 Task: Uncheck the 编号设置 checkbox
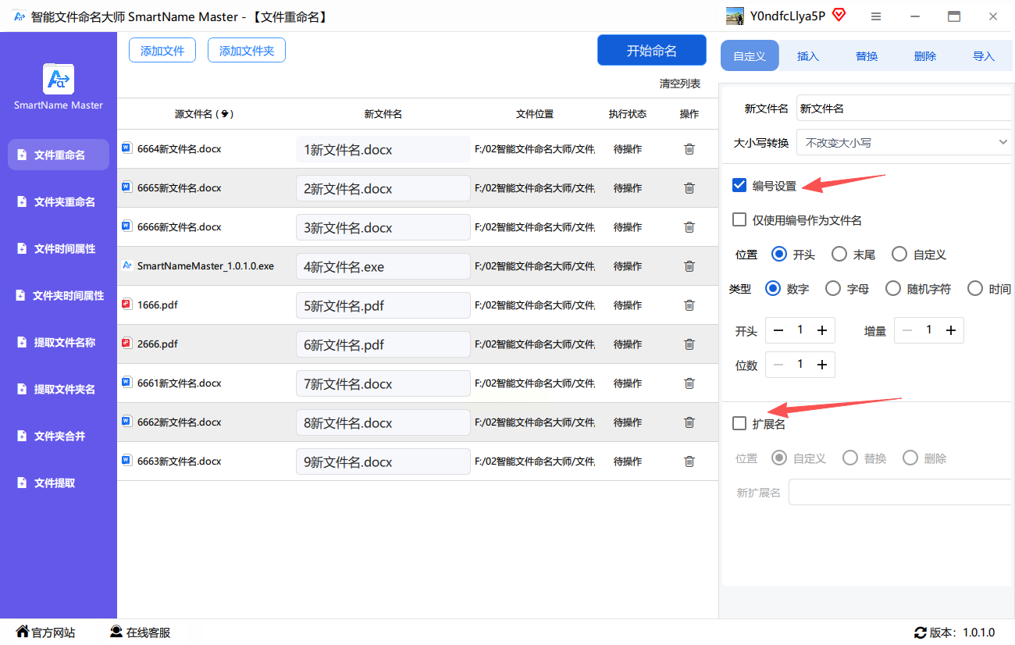tap(739, 185)
